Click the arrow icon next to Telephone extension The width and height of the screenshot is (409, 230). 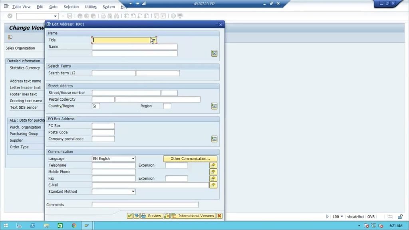coord(213,165)
